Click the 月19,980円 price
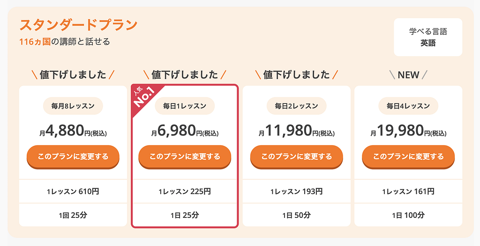Image resolution: width=480 pixels, height=246 pixels. [x=408, y=132]
